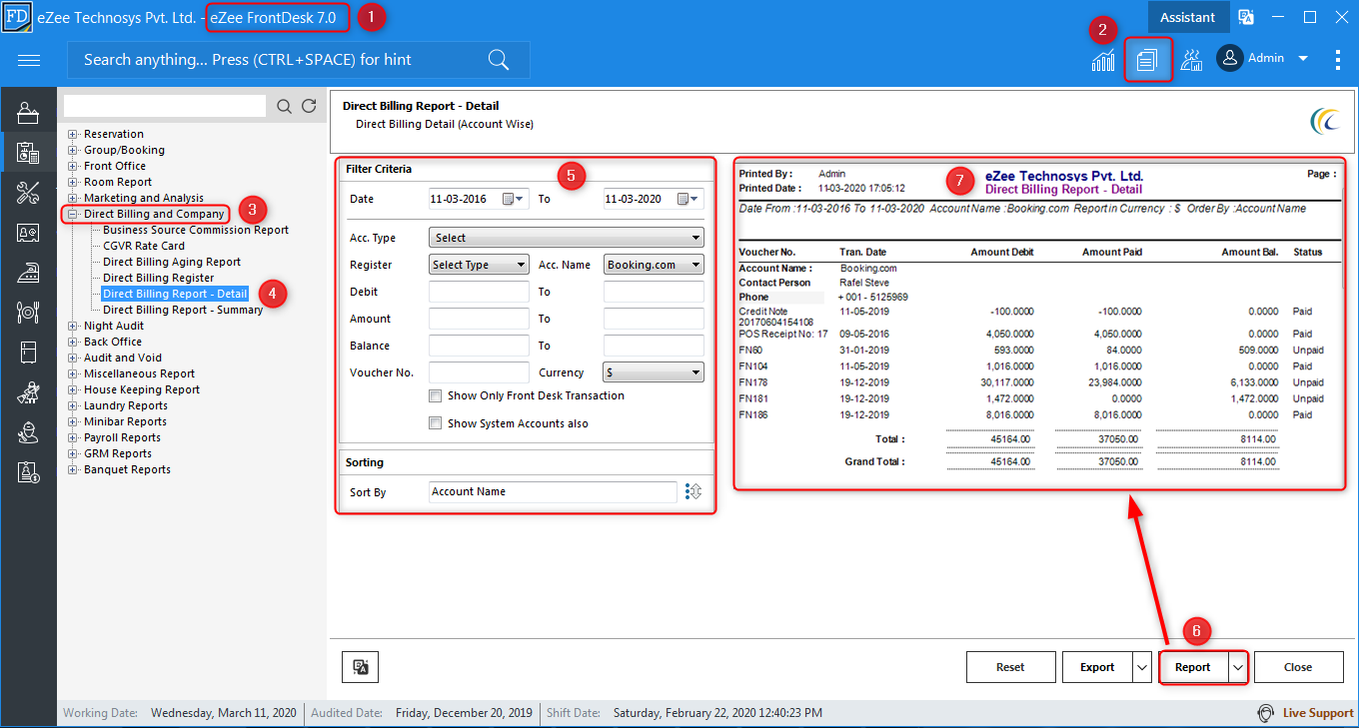Open Direct Billing Aging Report
The image size is (1359, 728).
172,262
